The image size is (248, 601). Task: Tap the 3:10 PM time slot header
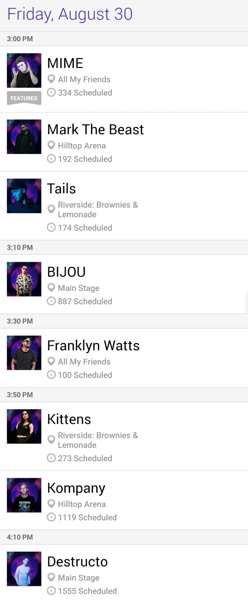click(20, 248)
